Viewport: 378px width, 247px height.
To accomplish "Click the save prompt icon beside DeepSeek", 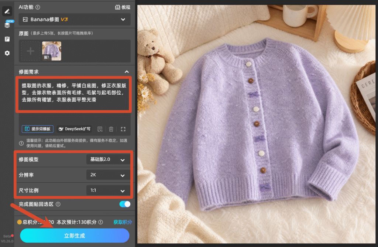I will pos(100,129).
